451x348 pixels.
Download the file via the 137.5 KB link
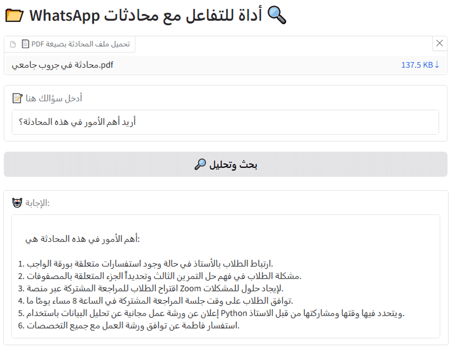(417, 65)
